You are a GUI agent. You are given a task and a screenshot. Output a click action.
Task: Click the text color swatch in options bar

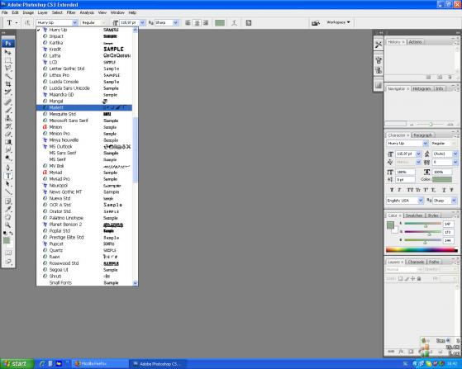click(220, 22)
